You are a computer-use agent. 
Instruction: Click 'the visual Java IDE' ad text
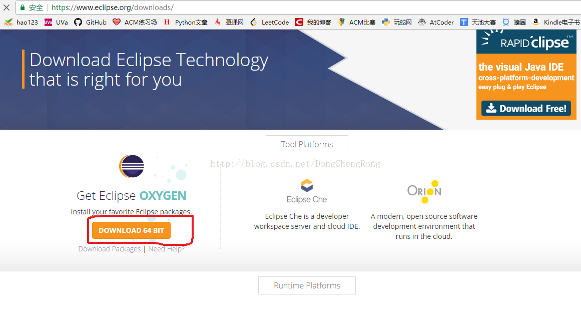521,67
